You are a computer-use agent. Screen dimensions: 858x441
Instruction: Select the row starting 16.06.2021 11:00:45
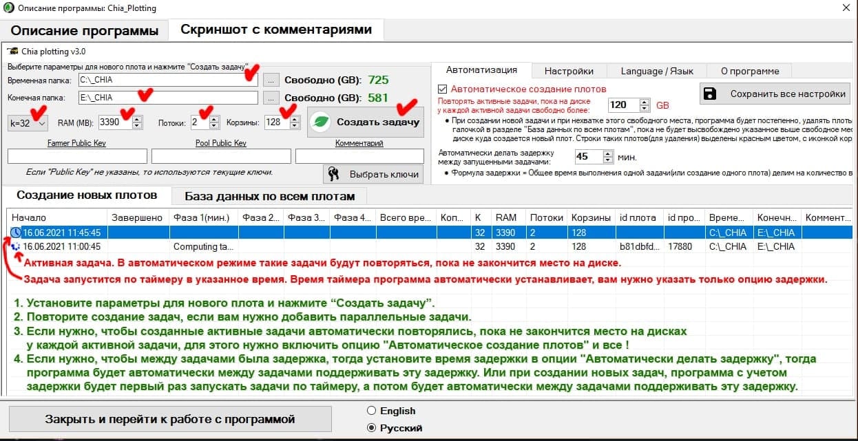pos(430,246)
